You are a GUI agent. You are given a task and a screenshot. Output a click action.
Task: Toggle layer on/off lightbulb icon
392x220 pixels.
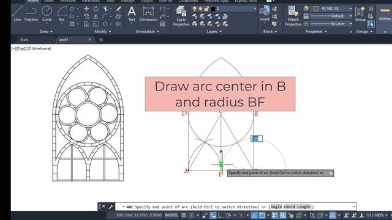coord(195,9)
